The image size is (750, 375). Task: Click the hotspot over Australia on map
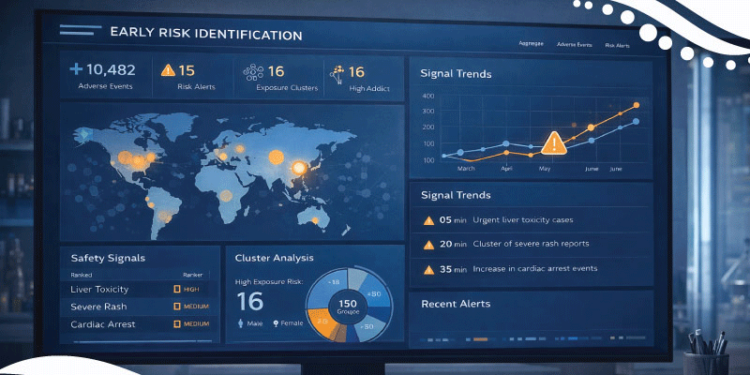(x=315, y=220)
